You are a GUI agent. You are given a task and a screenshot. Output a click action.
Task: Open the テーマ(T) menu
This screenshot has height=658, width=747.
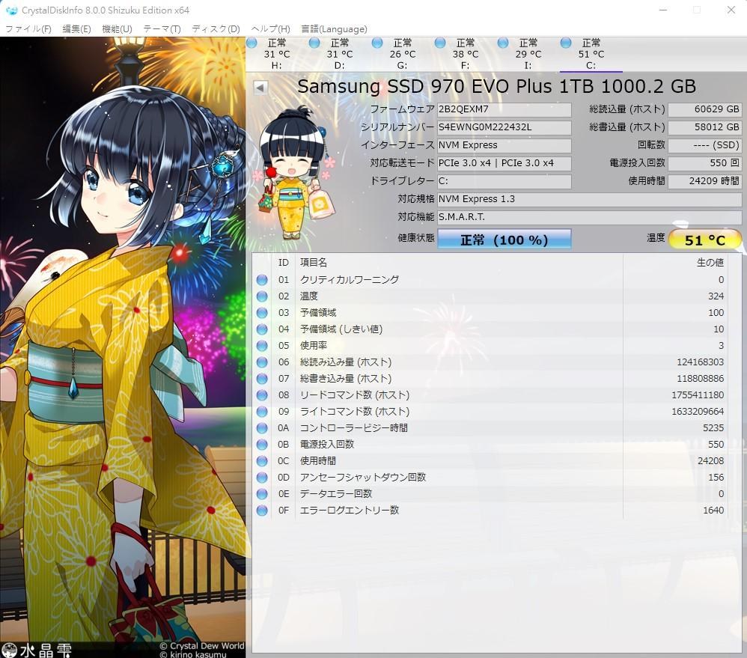click(162, 29)
